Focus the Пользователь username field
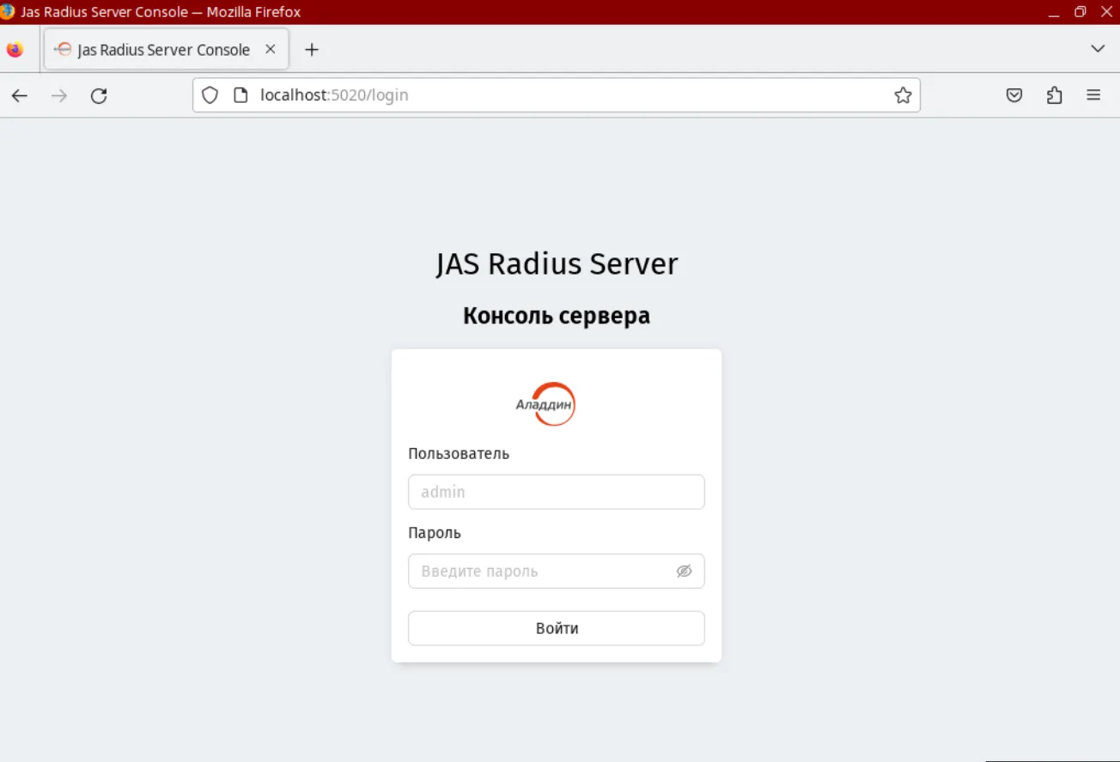 (x=557, y=492)
